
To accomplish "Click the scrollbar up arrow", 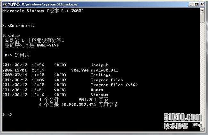I will (202, 11).
